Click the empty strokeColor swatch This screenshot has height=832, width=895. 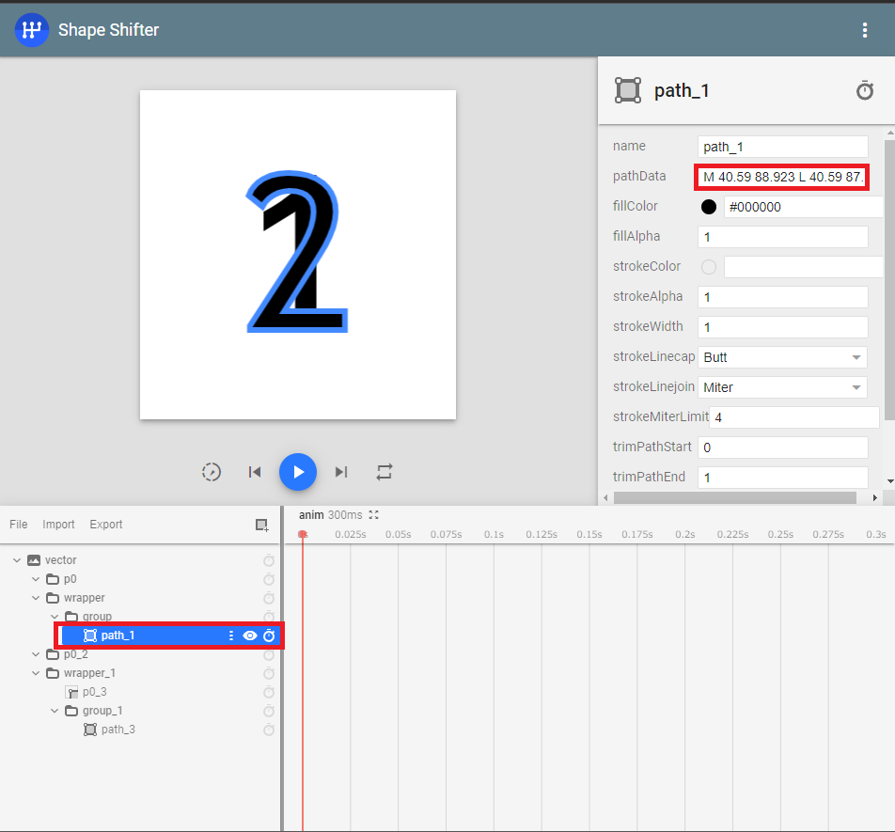[708, 266]
